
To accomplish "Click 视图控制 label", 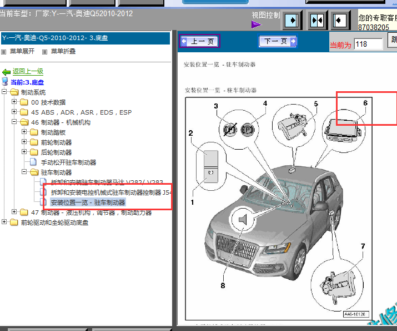I will click(x=266, y=15).
